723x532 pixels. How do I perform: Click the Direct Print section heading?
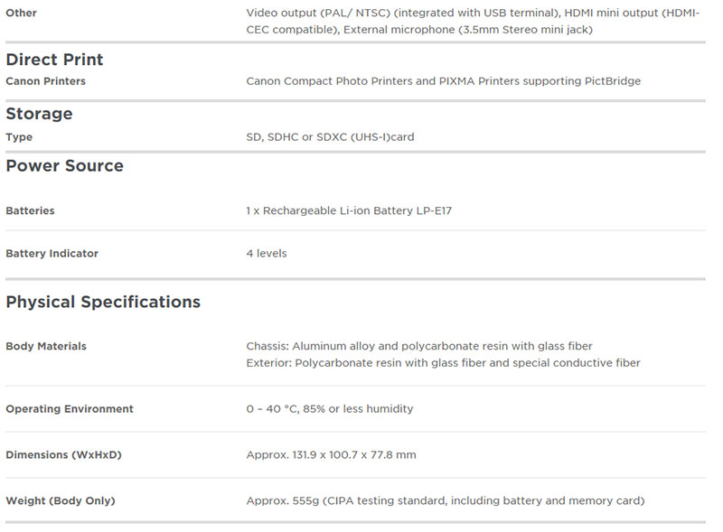point(54,60)
